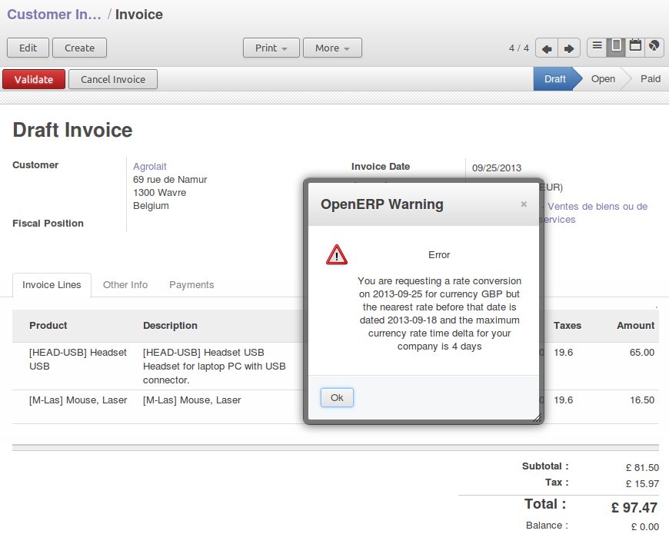The width and height of the screenshot is (669, 534).
Task: Switch to graph view icon
Action: 654,47
